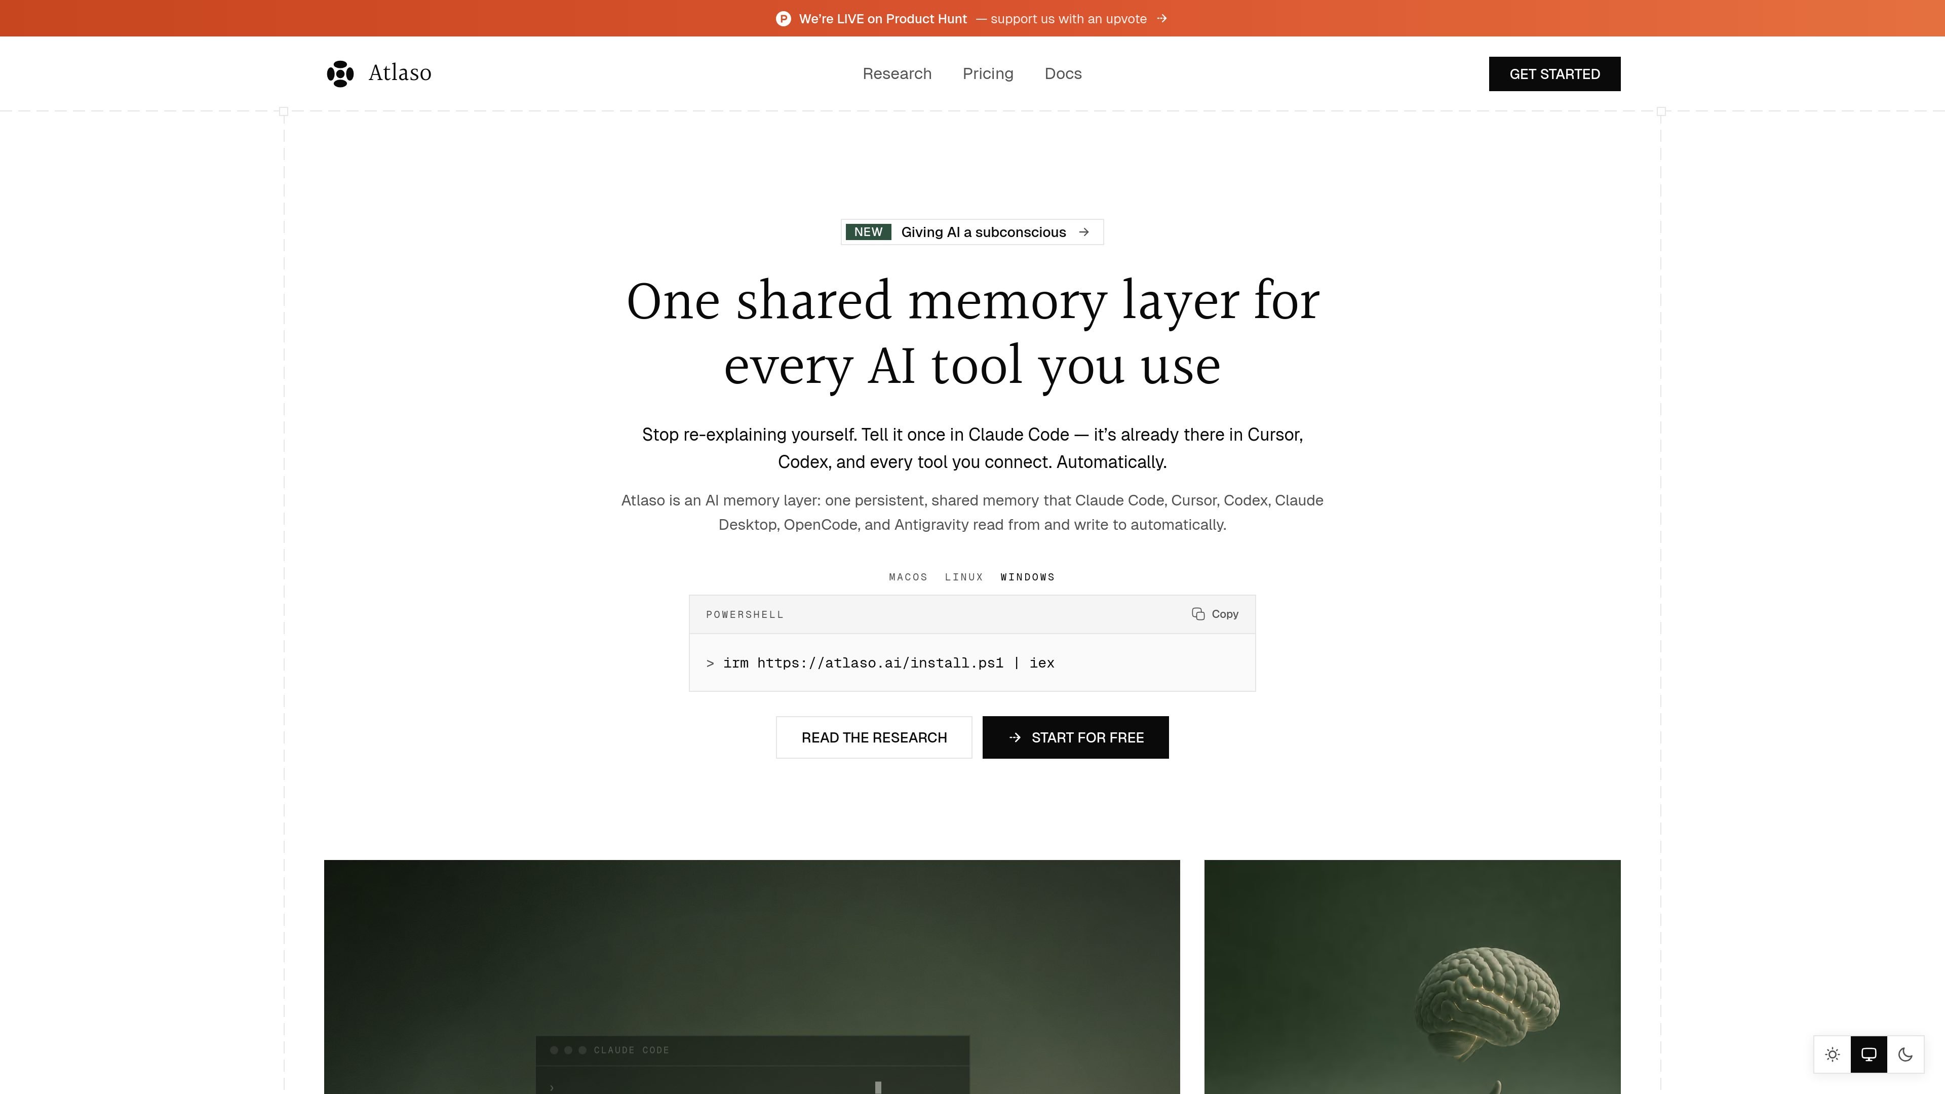Viewport: 1945px width, 1094px height.
Task: Select the MACOS install tab
Action: click(x=908, y=577)
